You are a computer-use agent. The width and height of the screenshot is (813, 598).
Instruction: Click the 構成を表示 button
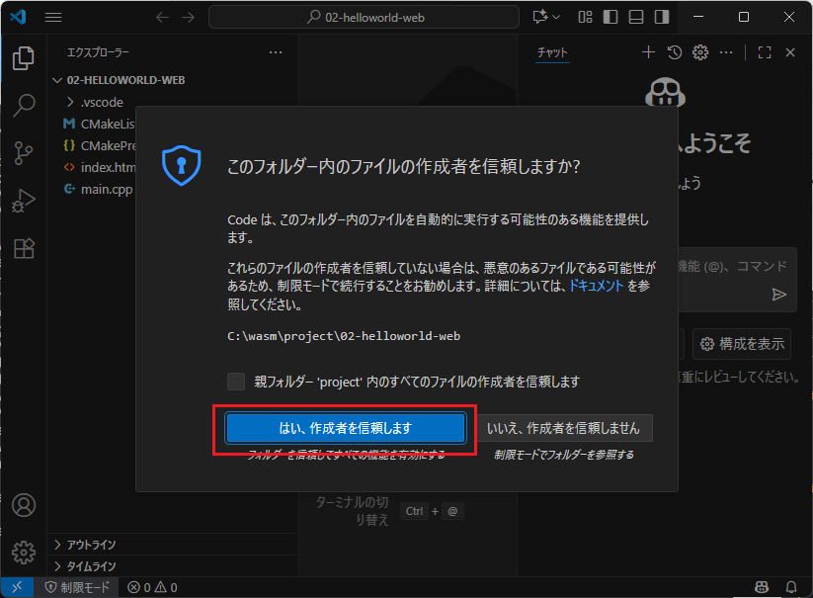(742, 344)
